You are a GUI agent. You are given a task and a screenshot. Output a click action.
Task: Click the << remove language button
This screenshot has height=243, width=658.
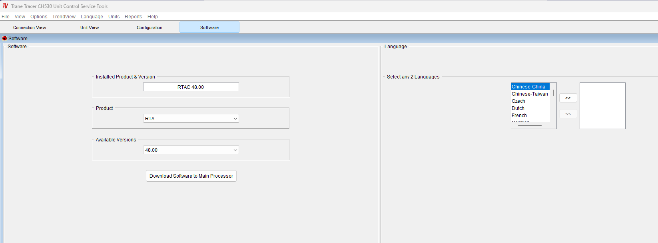click(568, 114)
